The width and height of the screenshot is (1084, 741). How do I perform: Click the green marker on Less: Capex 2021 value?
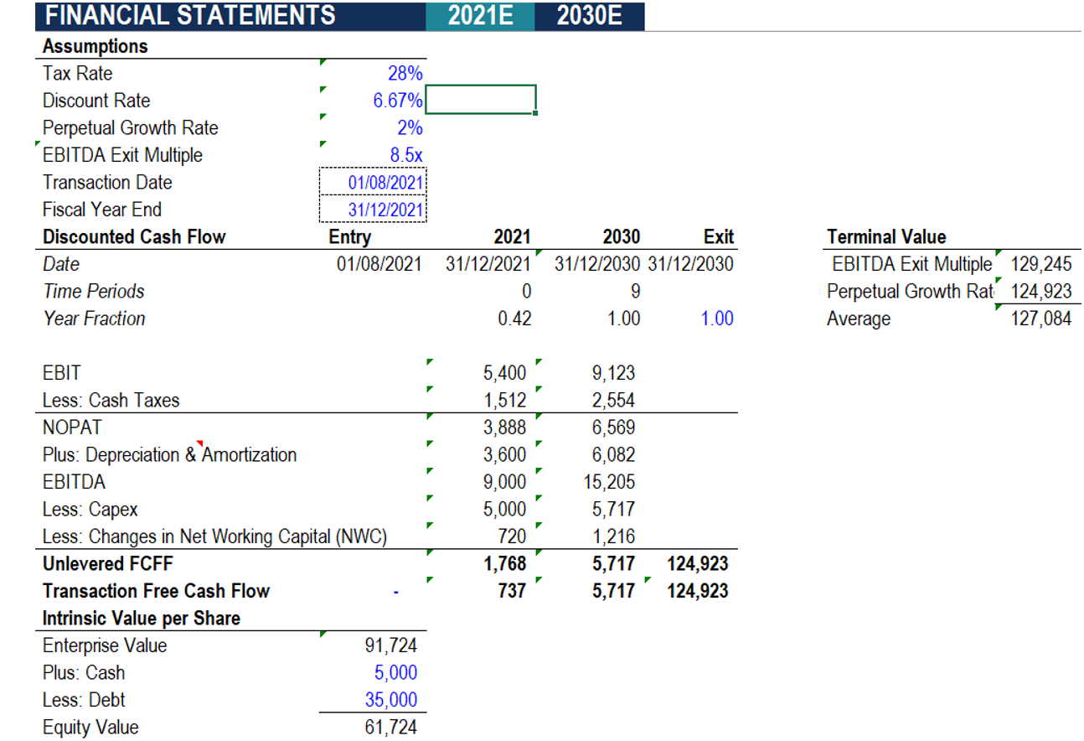[430, 499]
